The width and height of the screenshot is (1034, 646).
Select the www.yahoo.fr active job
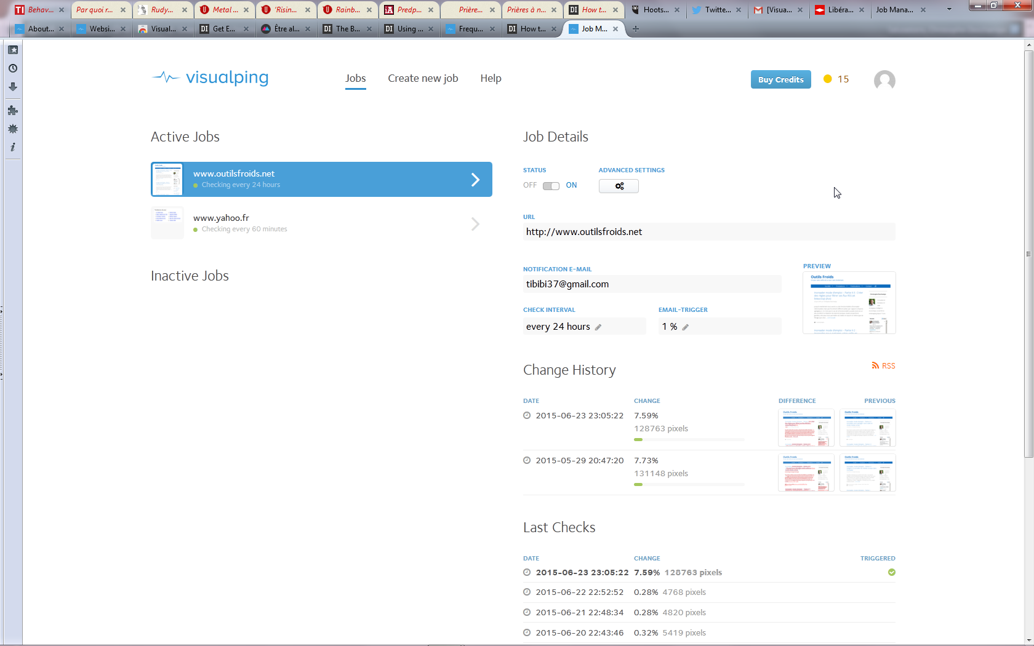click(321, 224)
